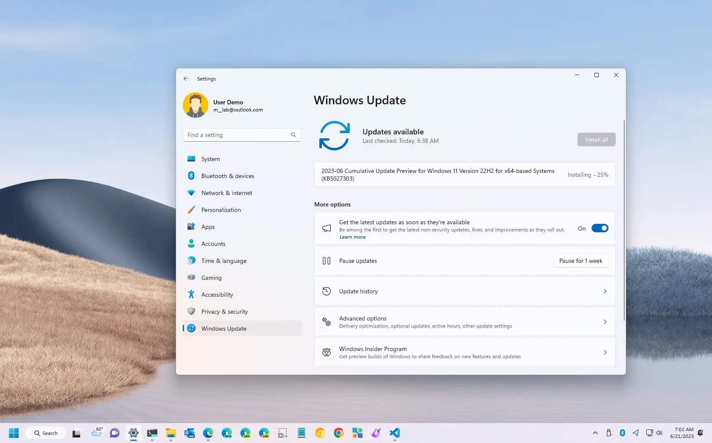Select the KB5027303 cumulative update entry

(x=465, y=175)
